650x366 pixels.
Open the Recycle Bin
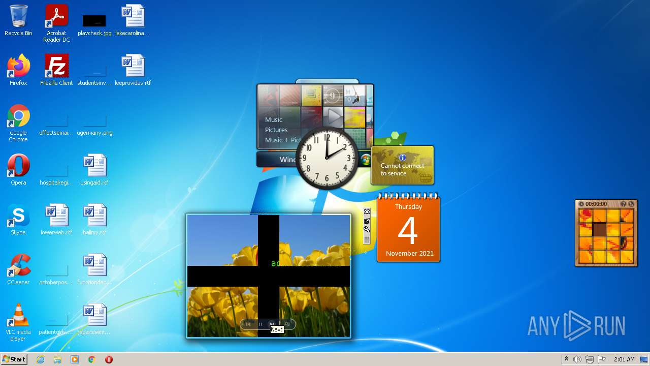18,20
